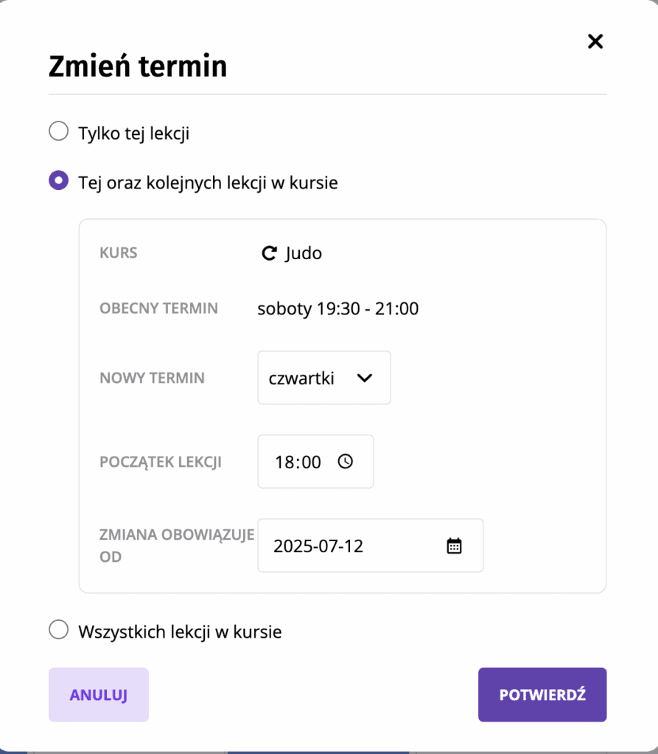Expand the Nowy termin day dropdown
The width and height of the screenshot is (658, 754).
tap(324, 378)
